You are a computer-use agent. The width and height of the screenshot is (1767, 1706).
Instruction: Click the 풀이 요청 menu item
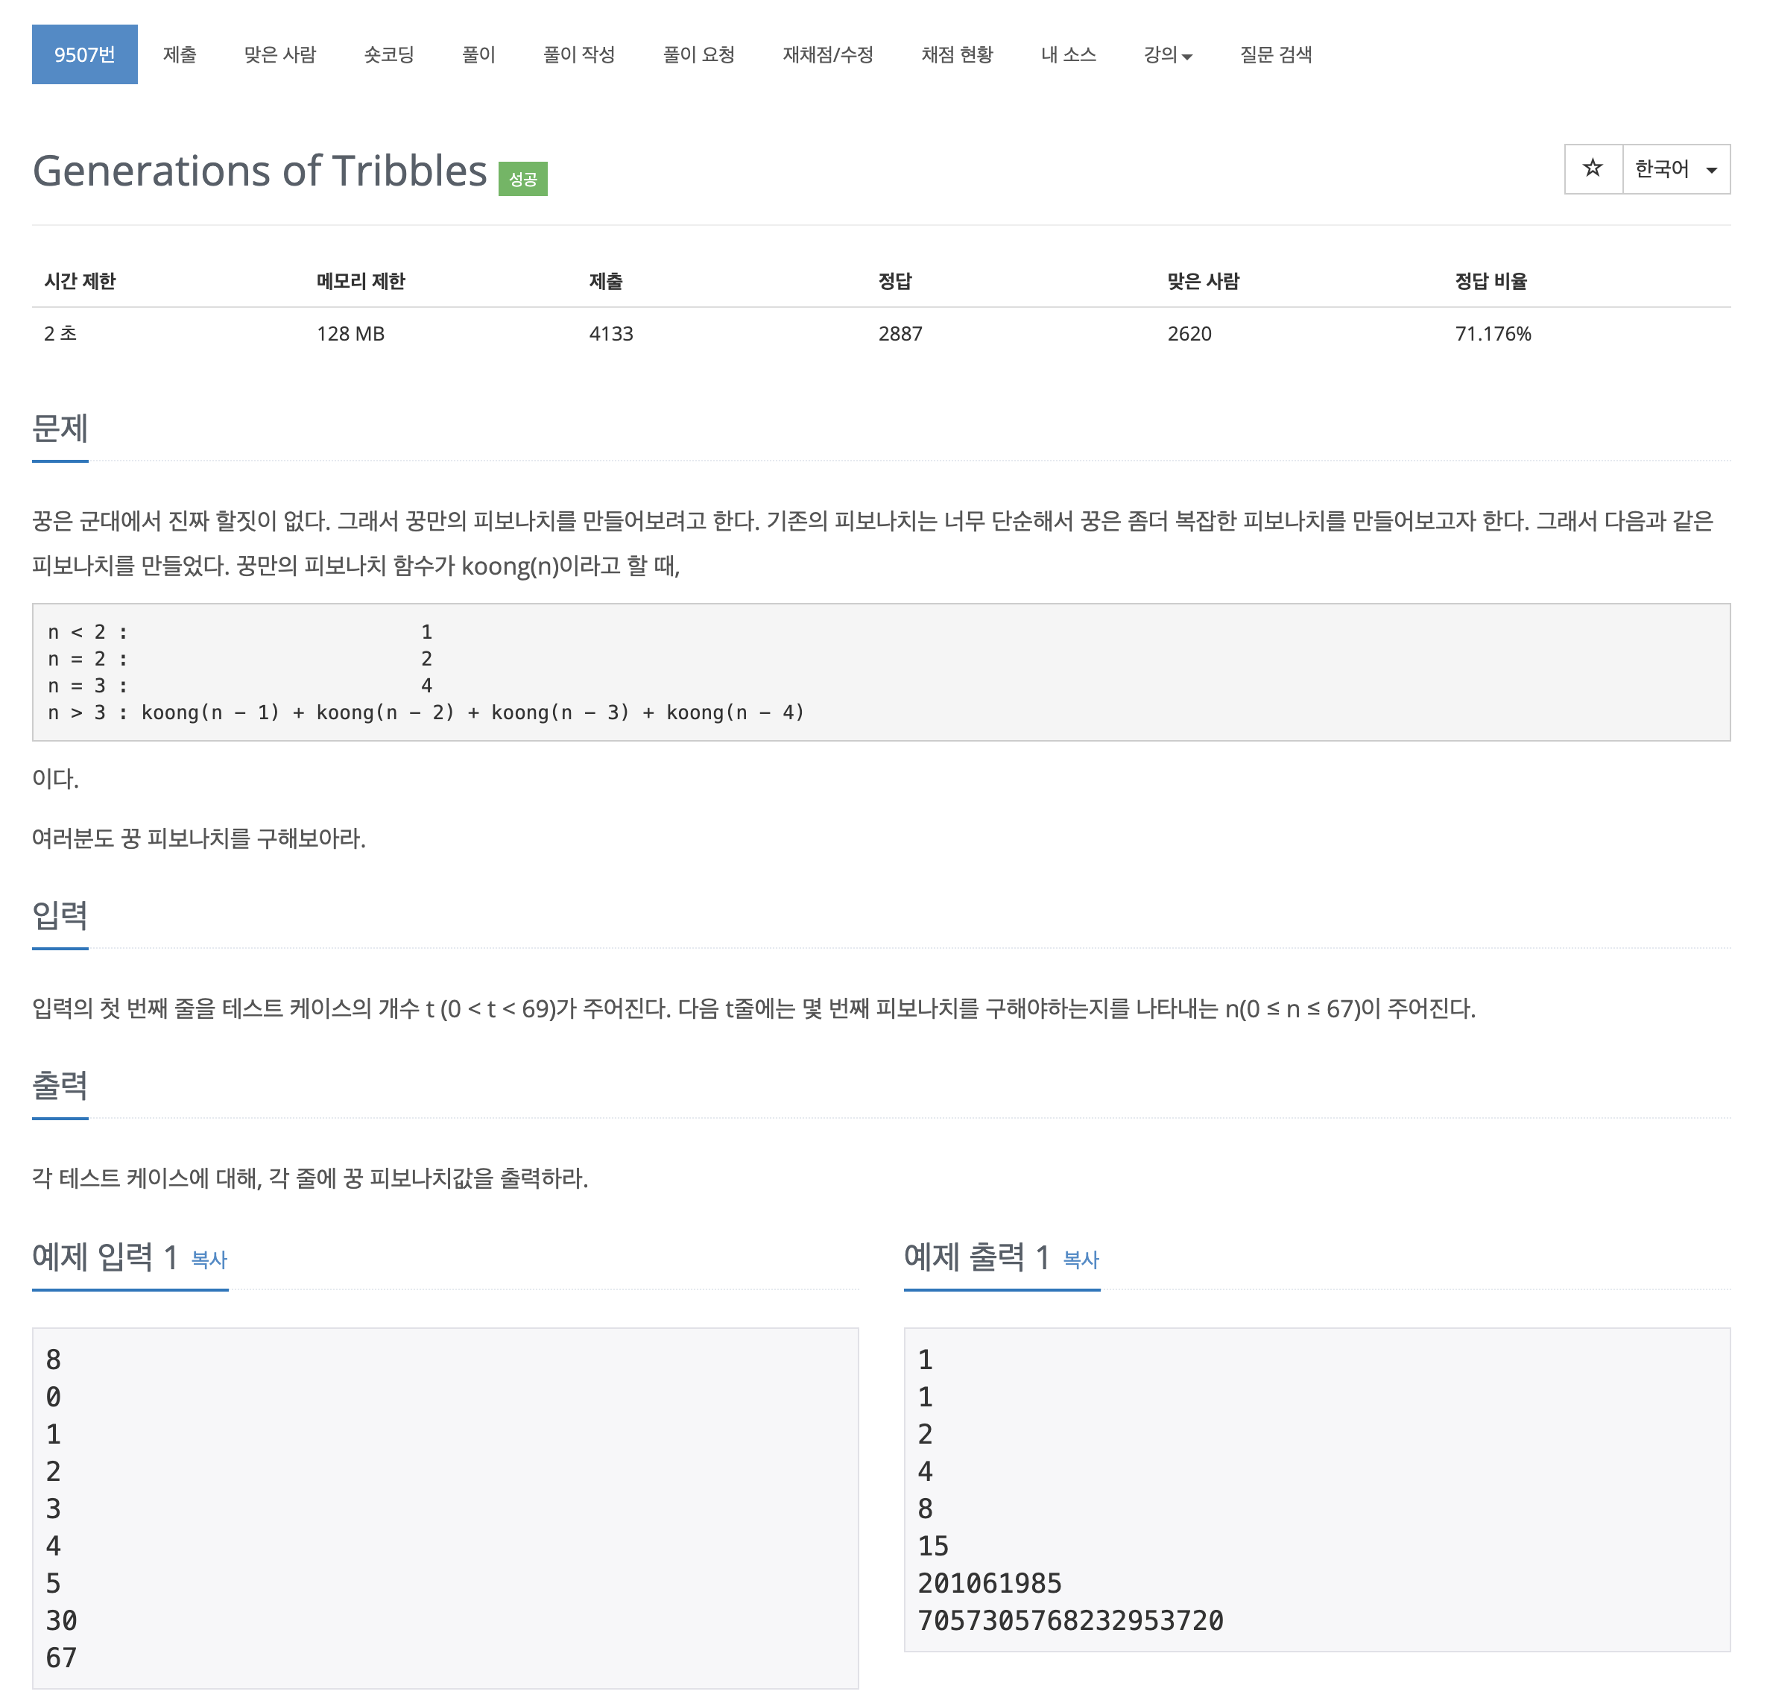click(x=699, y=55)
